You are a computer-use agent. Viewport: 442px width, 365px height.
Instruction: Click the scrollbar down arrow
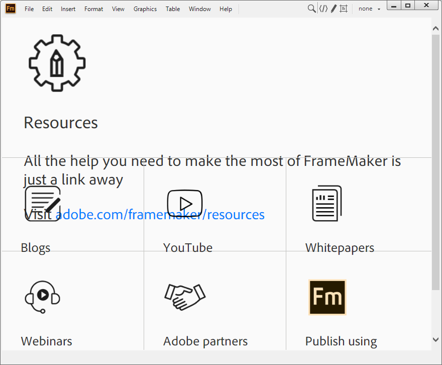(x=436, y=340)
